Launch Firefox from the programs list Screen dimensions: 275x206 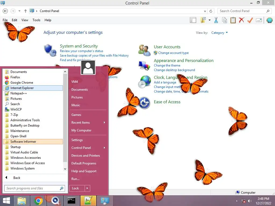coord(33,77)
